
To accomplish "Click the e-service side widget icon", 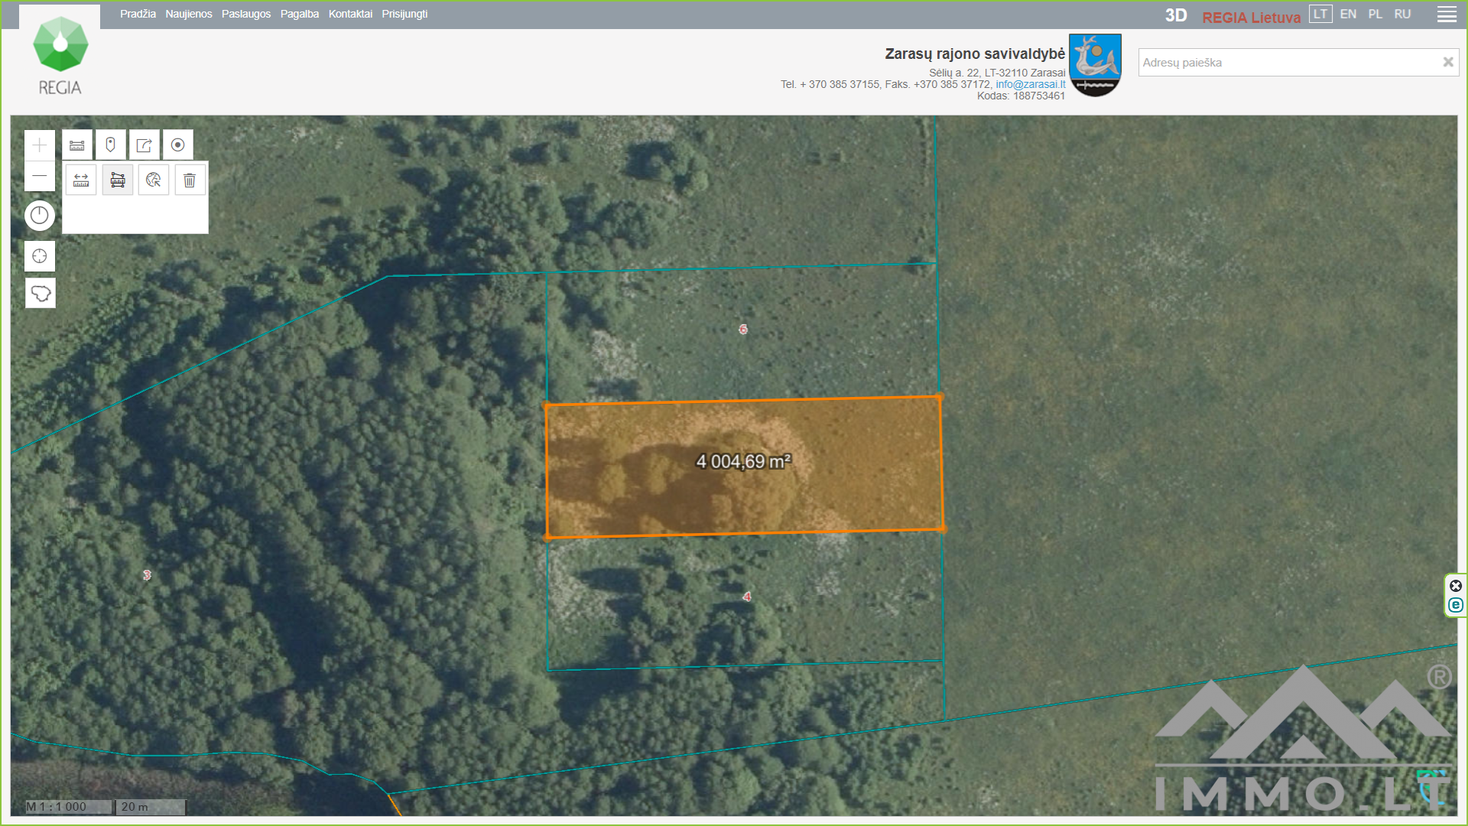I will (1456, 605).
